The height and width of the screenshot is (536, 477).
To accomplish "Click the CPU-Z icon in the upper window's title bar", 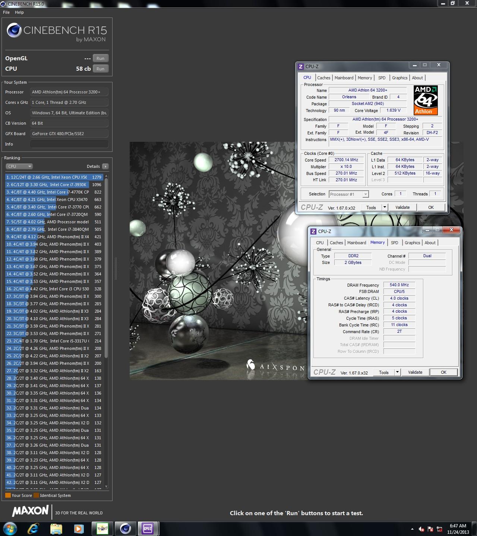I will pyautogui.click(x=301, y=67).
